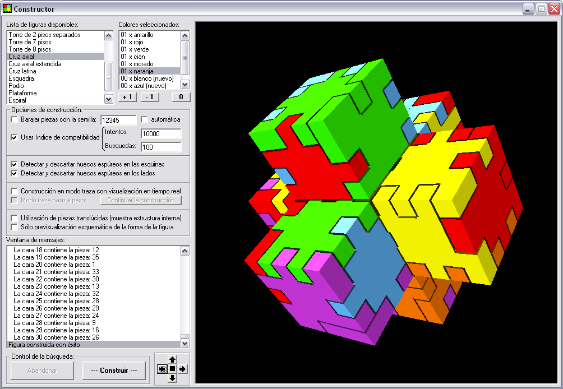Click the center square stop rotation button
The width and height of the screenshot is (563, 389).
point(172,369)
